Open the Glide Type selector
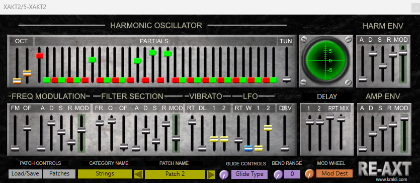 (x=249, y=174)
